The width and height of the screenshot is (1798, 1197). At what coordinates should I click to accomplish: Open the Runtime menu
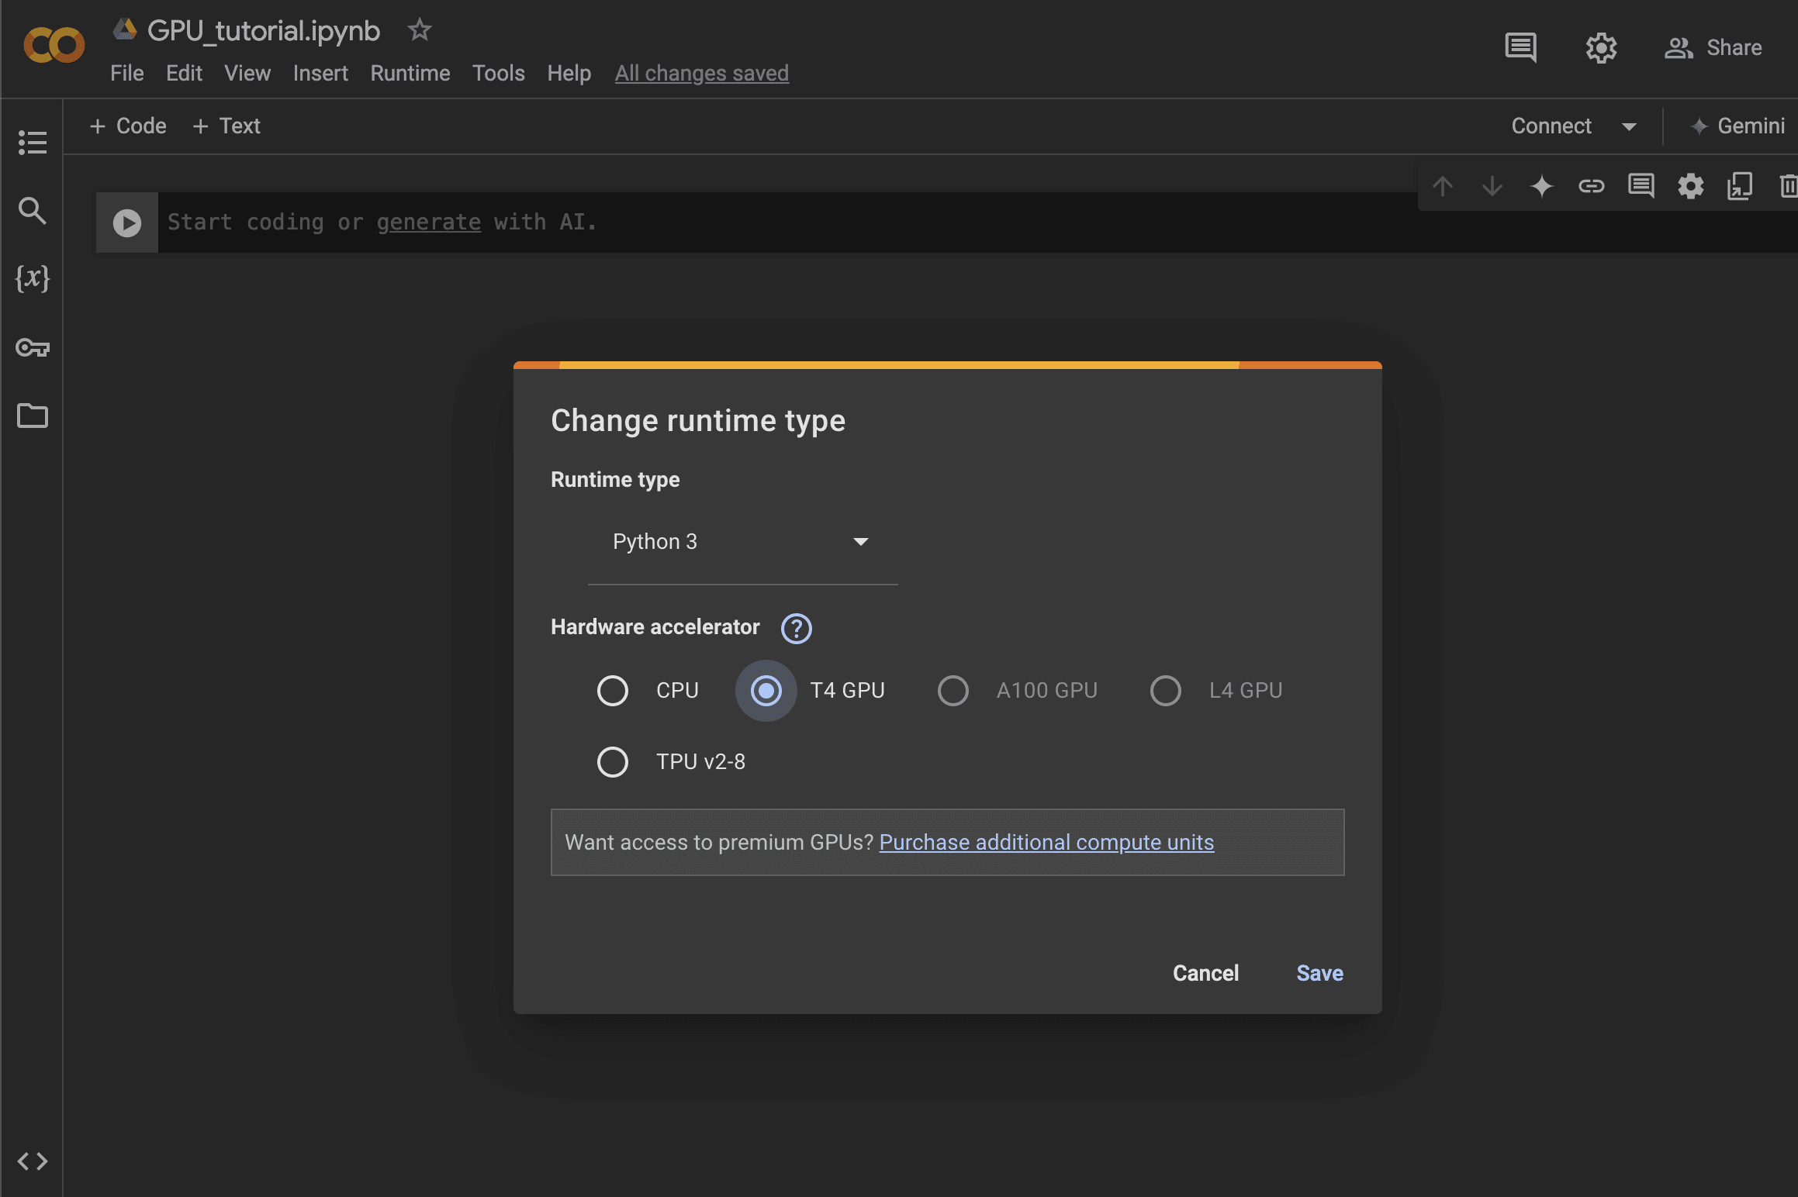pyautogui.click(x=410, y=74)
